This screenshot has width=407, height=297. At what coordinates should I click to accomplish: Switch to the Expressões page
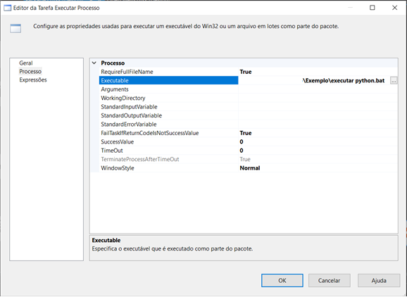[33, 80]
